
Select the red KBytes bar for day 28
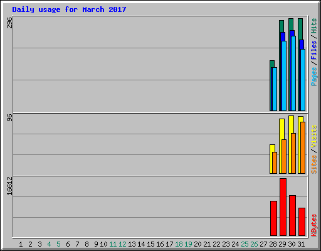(273, 218)
